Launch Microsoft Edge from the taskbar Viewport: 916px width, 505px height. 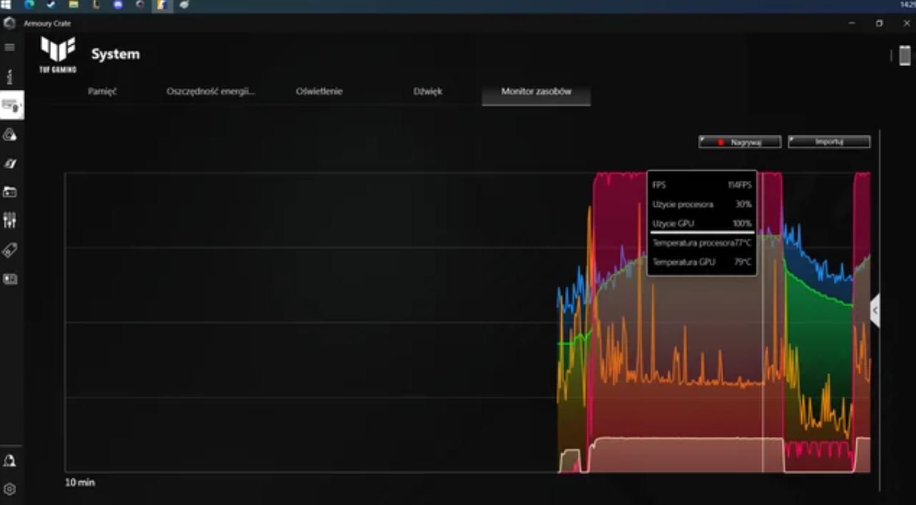tap(29, 5)
